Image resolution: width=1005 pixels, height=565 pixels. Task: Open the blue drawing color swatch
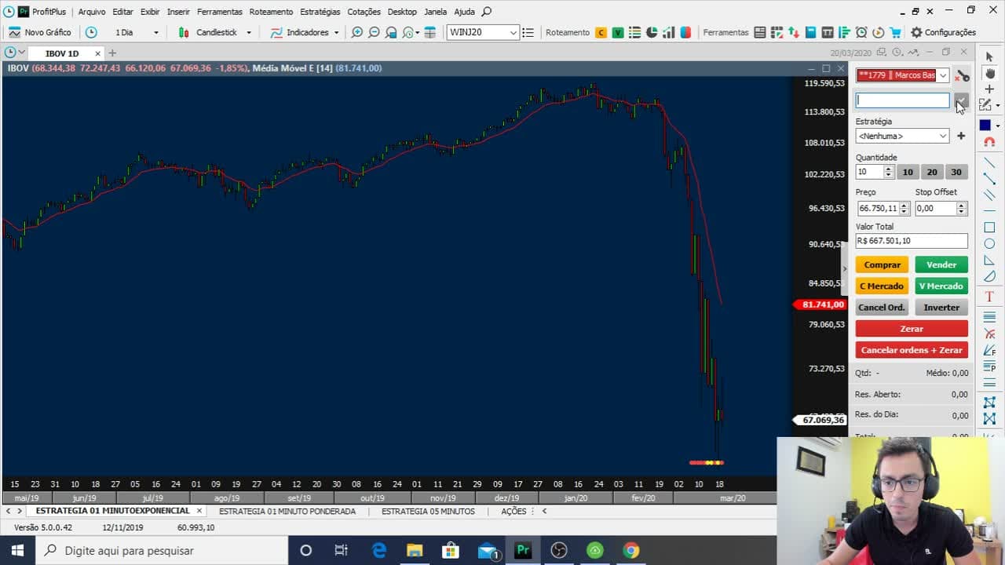pyautogui.click(x=985, y=125)
